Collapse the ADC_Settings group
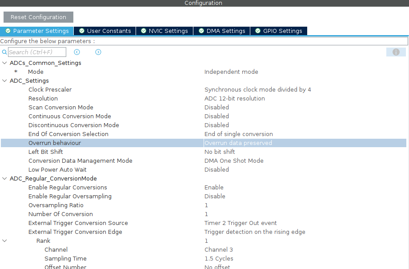 point(4,80)
